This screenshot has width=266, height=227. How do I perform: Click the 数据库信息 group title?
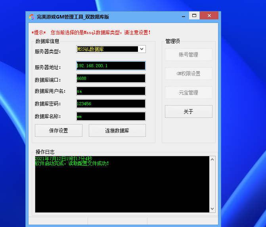(47, 41)
